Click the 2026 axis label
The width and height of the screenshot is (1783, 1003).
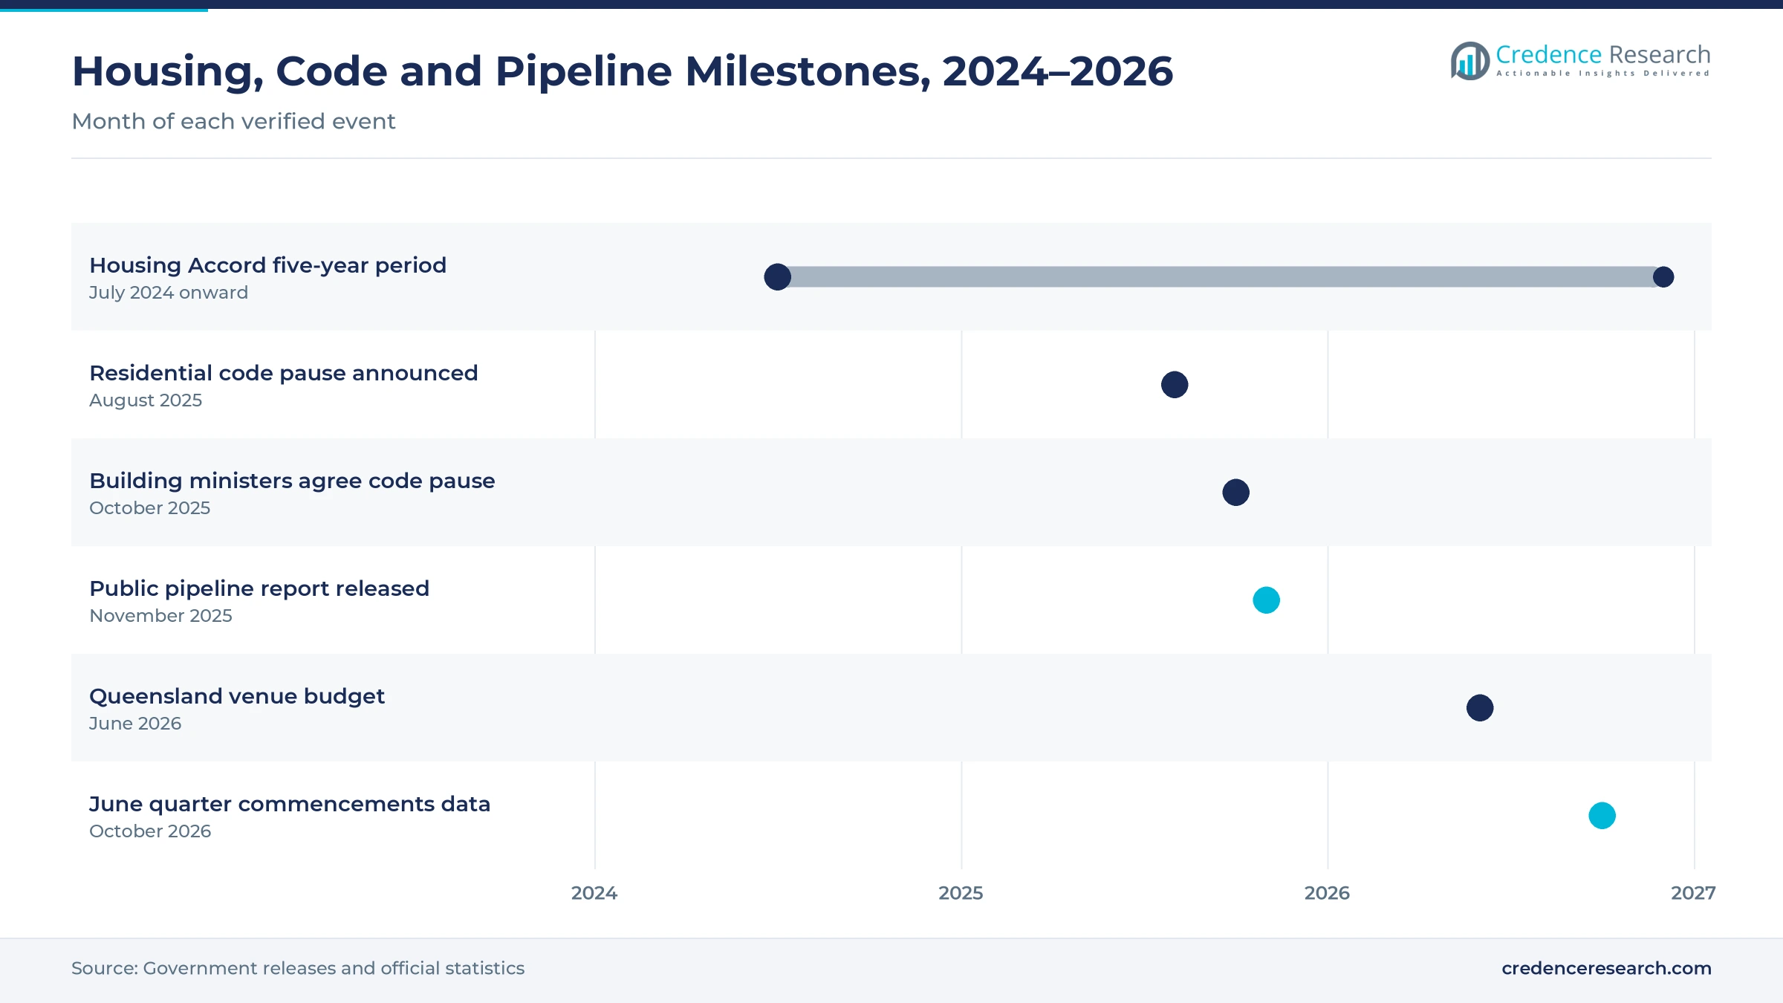[1327, 893]
